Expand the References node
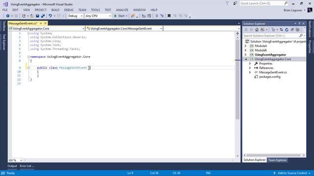 pos(250,68)
